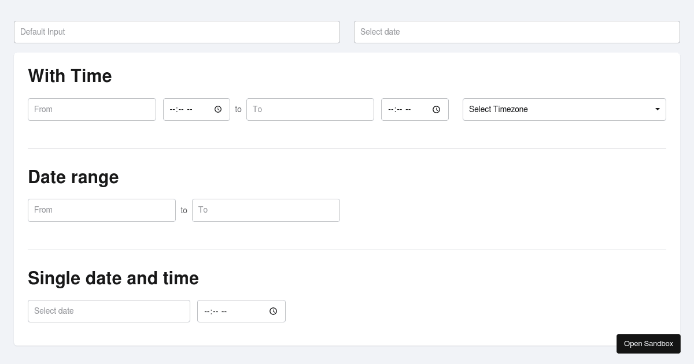Click Select date under Single date and time

(109, 311)
